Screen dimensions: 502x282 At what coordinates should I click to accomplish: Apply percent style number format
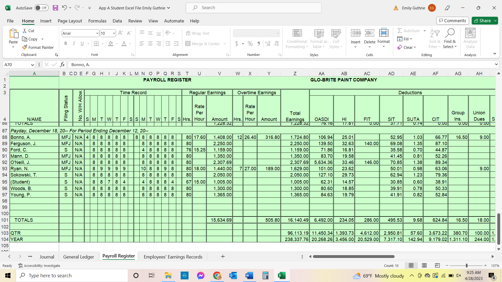[250, 44]
